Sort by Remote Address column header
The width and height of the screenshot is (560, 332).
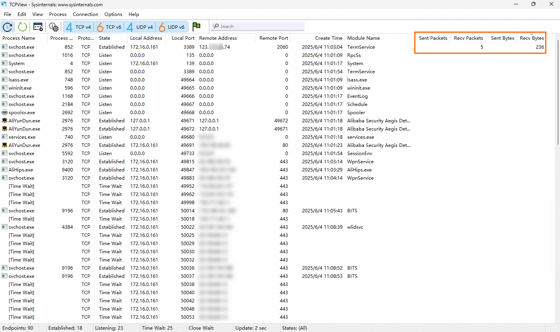click(226, 38)
